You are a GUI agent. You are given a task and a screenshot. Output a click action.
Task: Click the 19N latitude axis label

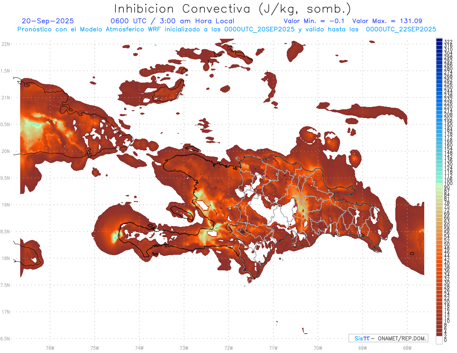[x=6, y=204]
